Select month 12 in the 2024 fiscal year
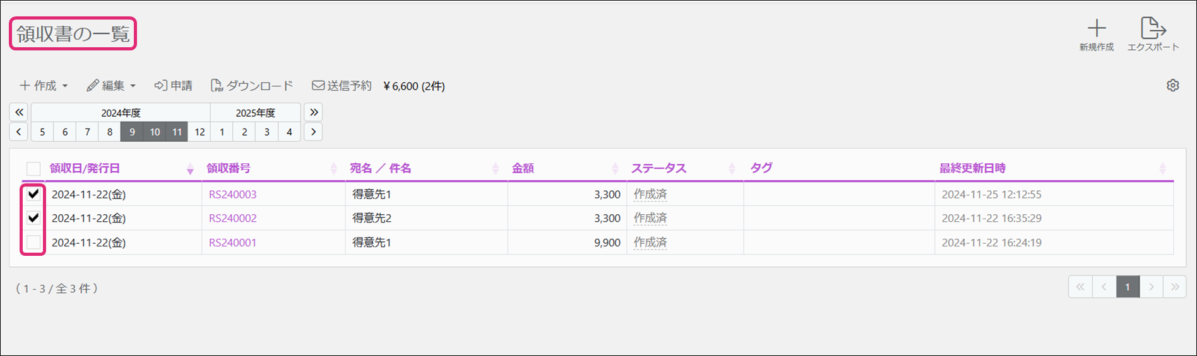Image resolution: width=1197 pixels, height=356 pixels. click(199, 132)
